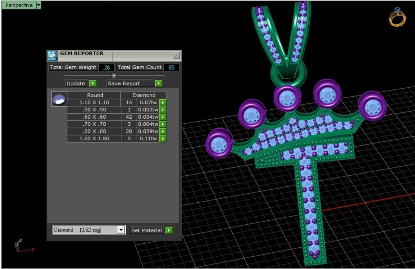The height and width of the screenshot is (269, 415).
Task: Click green arrow for .80 X .80 row
Action: [x=163, y=131]
